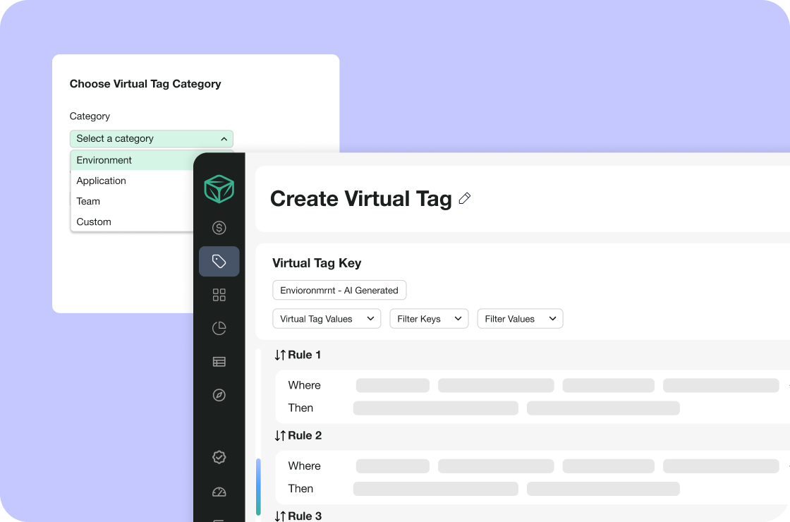Open the Filter Values dropdown
The height and width of the screenshot is (522, 790).
click(x=520, y=319)
